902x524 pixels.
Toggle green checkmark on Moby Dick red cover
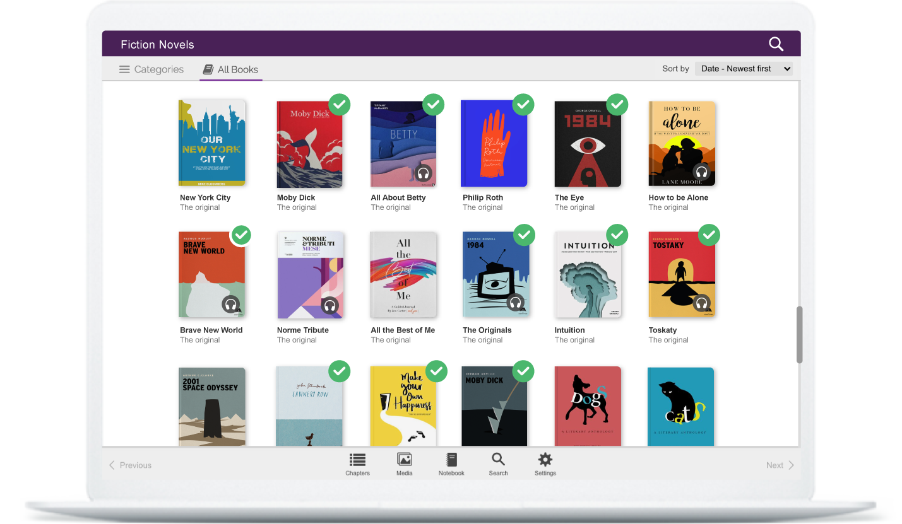click(x=340, y=104)
